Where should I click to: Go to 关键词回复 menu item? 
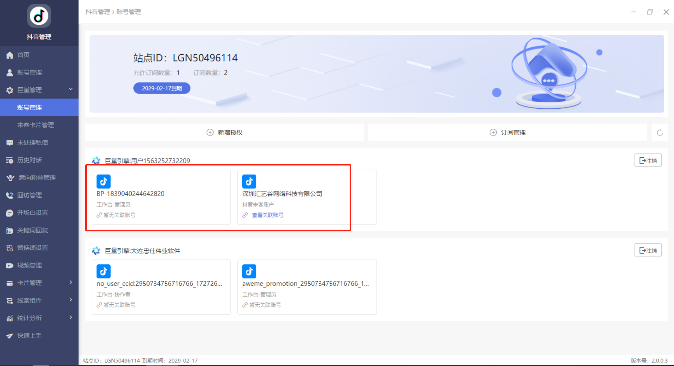click(x=32, y=230)
